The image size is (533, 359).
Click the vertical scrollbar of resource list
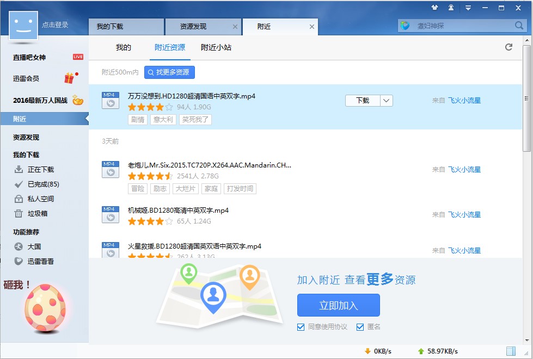click(x=526, y=120)
